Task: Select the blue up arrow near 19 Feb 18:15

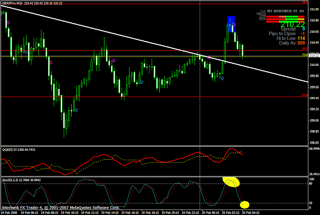Action: coord(142,82)
